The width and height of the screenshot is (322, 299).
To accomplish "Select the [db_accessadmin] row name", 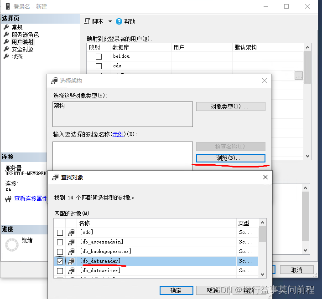I will pyautogui.click(x=102, y=242).
